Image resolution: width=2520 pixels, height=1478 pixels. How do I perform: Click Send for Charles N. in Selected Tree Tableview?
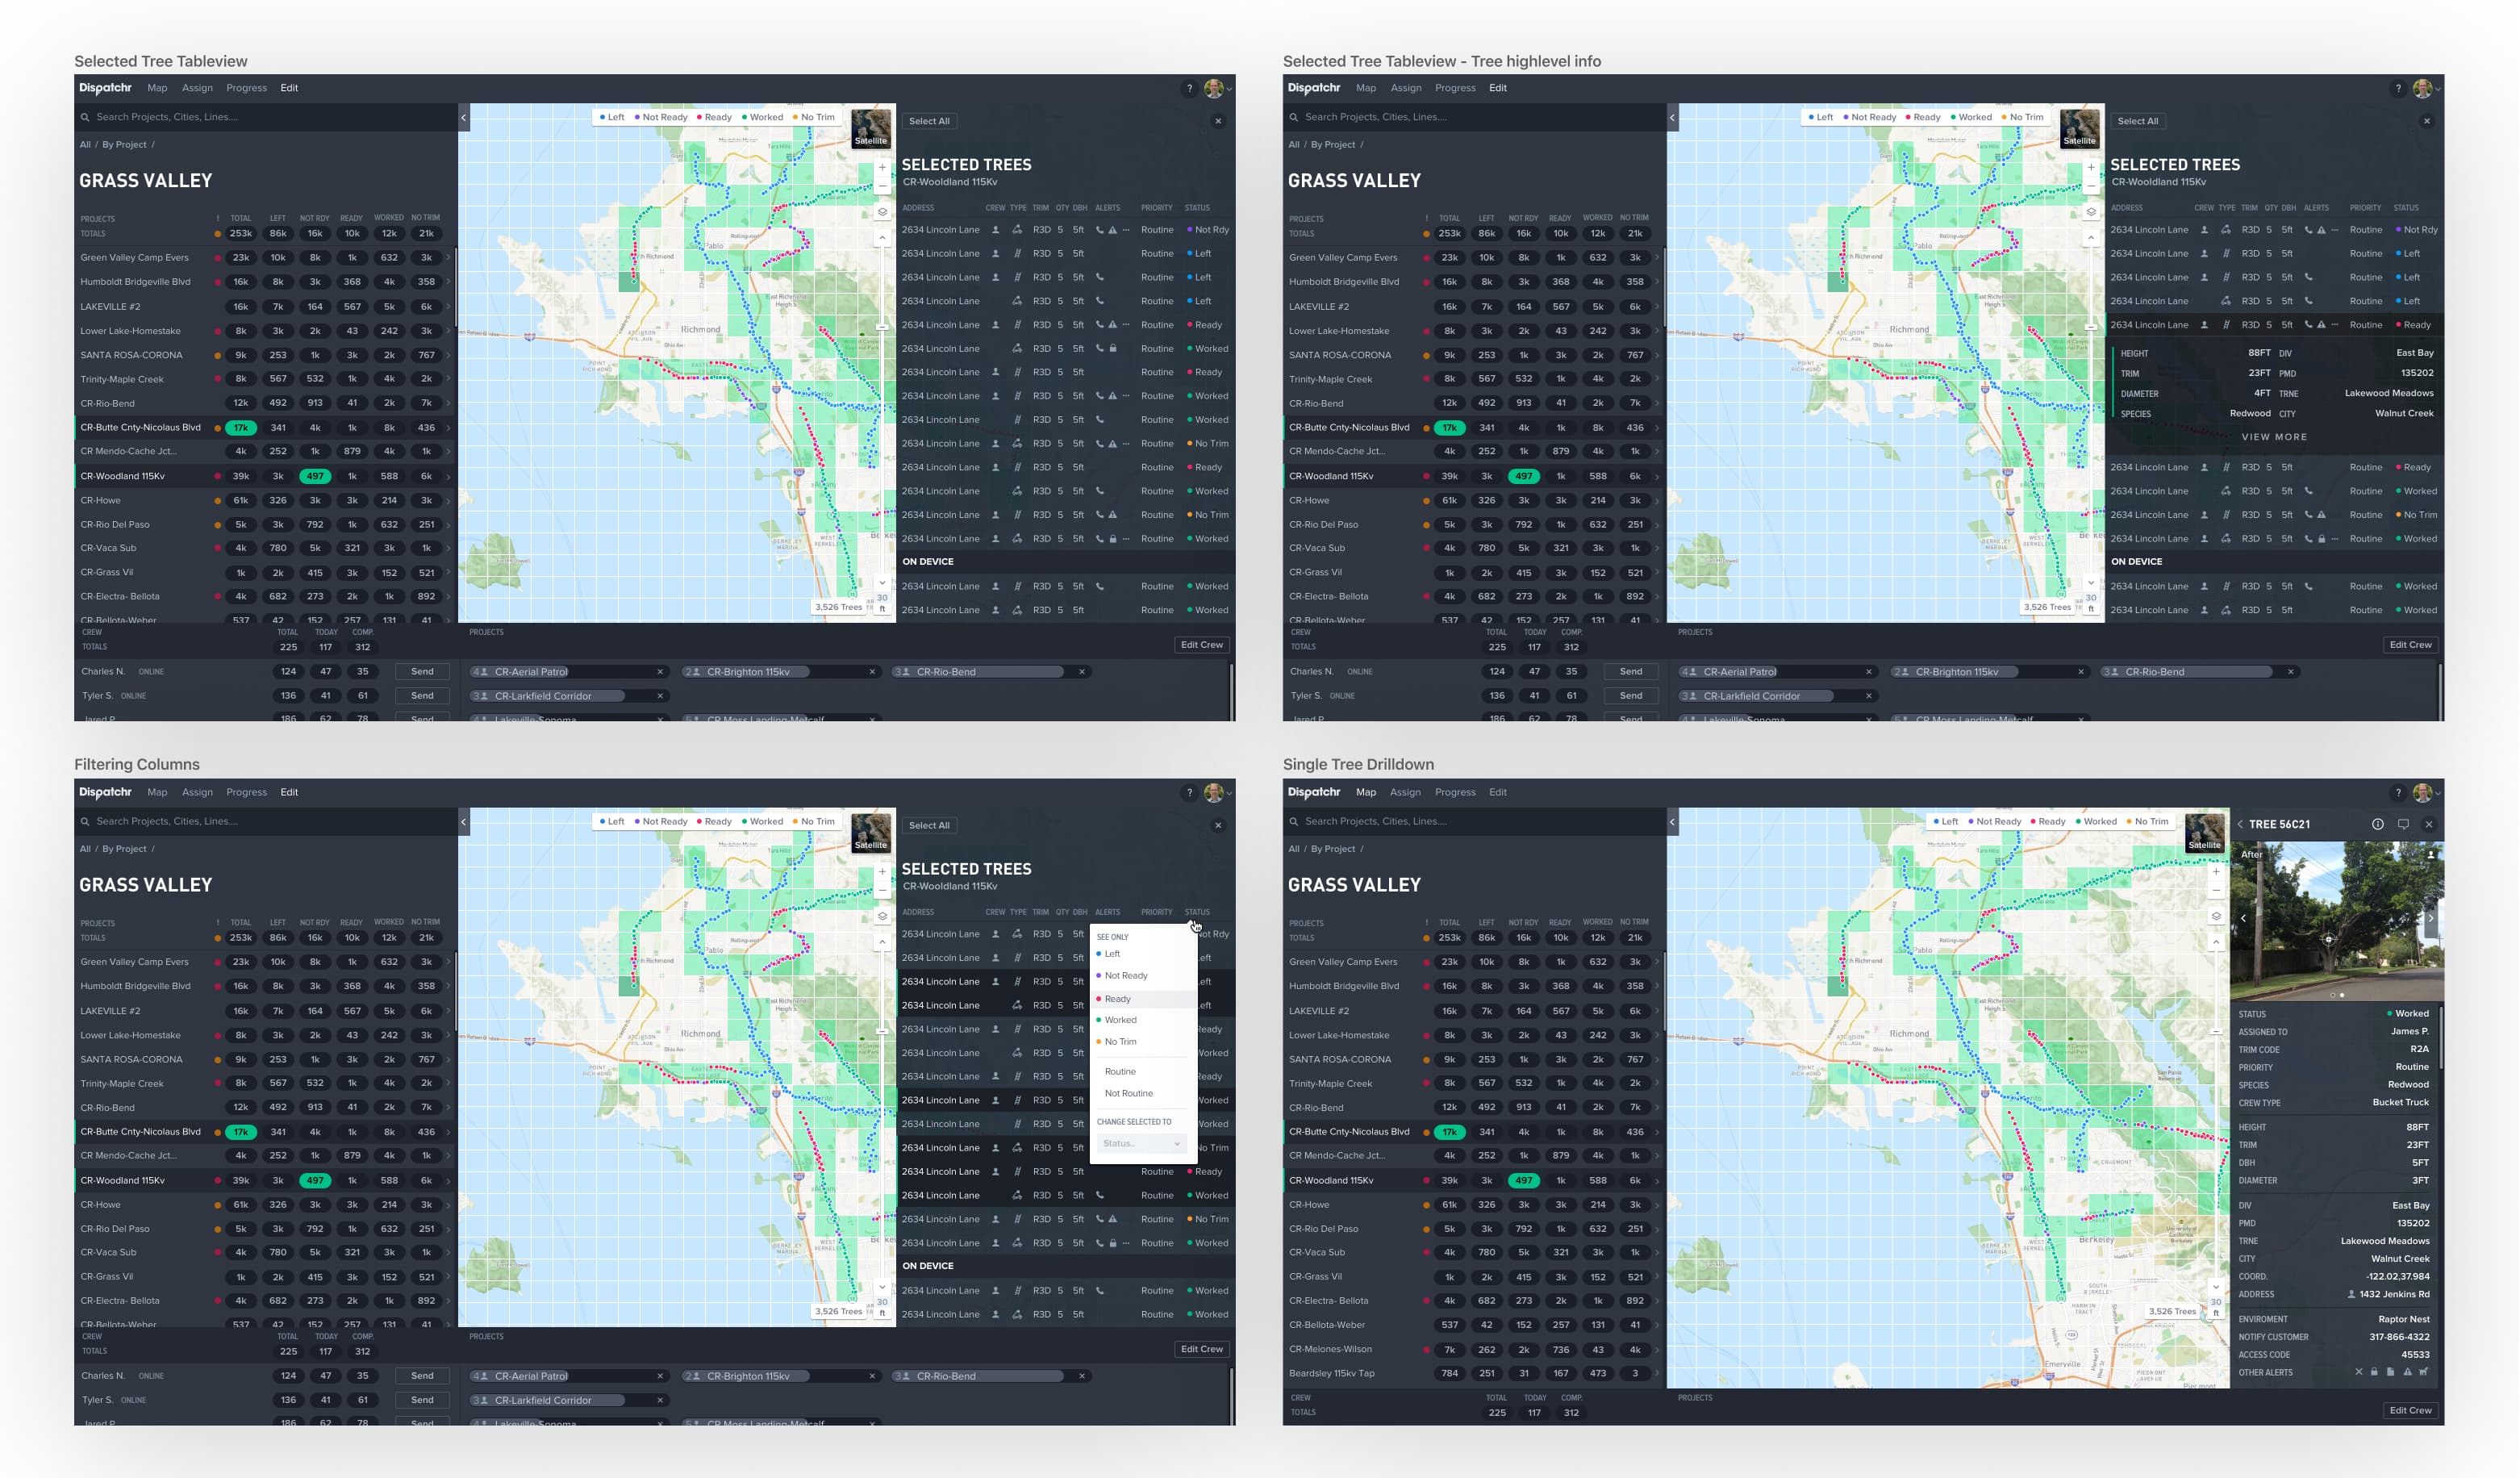click(x=422, y=672)
